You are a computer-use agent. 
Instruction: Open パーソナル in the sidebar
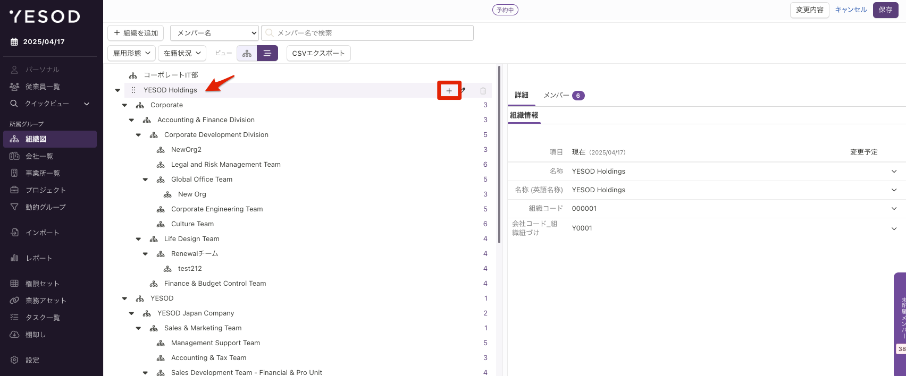click(43, 70)
